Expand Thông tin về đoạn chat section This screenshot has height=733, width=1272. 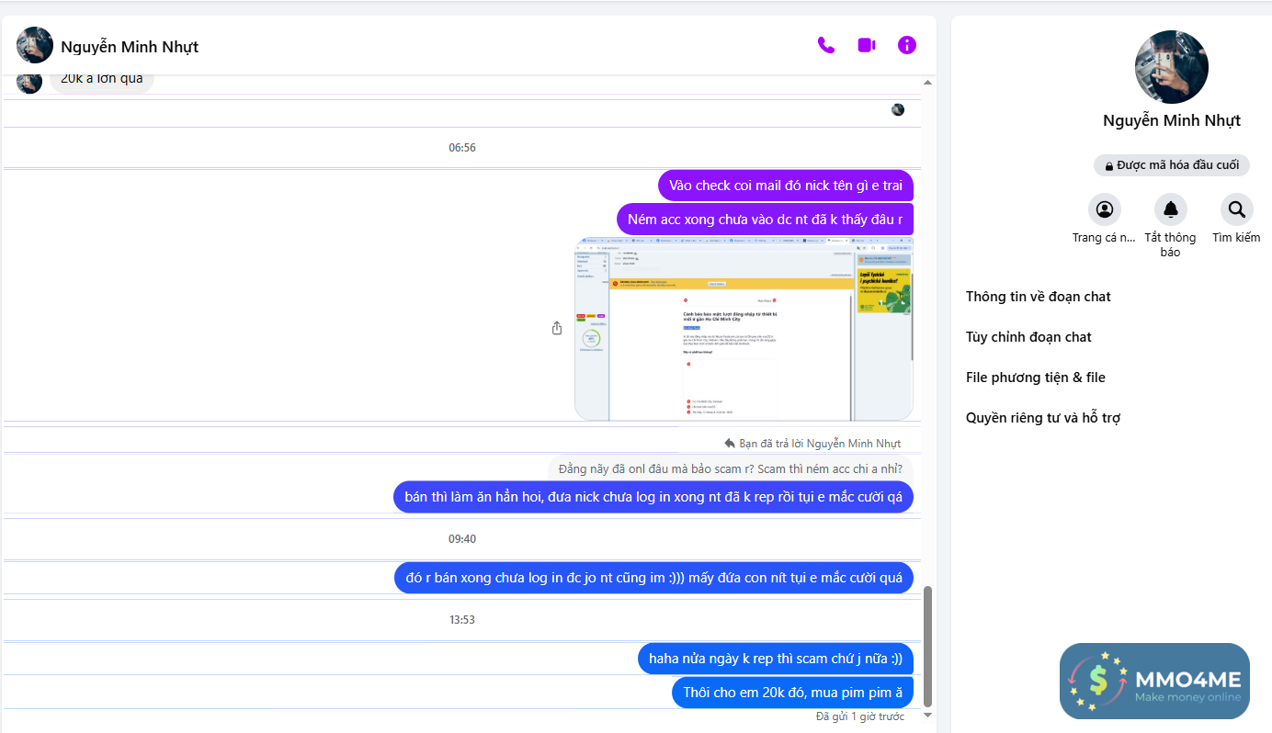(x=1038, y=297)
